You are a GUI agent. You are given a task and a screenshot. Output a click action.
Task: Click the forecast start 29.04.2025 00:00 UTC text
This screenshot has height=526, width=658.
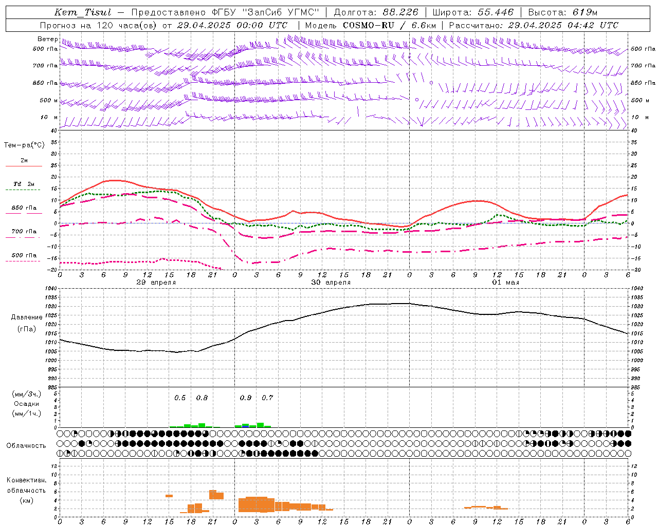click(x=231, y=25)
